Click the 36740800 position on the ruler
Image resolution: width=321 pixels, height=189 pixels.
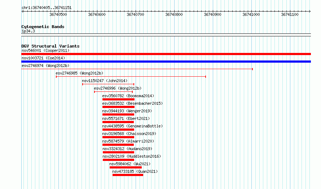(x=174, y=14)
